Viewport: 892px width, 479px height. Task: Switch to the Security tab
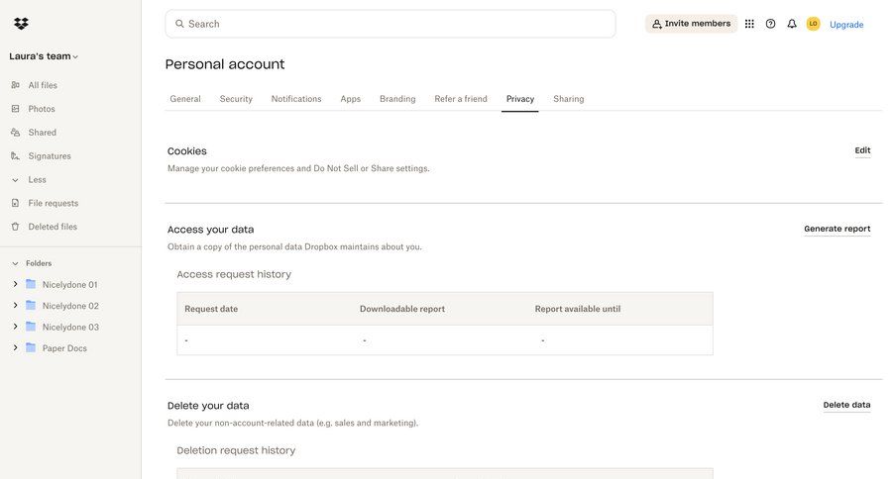236,99
